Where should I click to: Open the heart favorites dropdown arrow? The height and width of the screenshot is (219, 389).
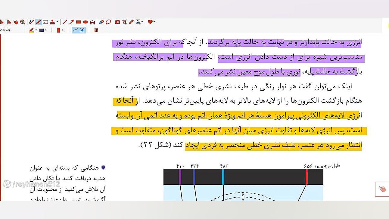[154, 22]
